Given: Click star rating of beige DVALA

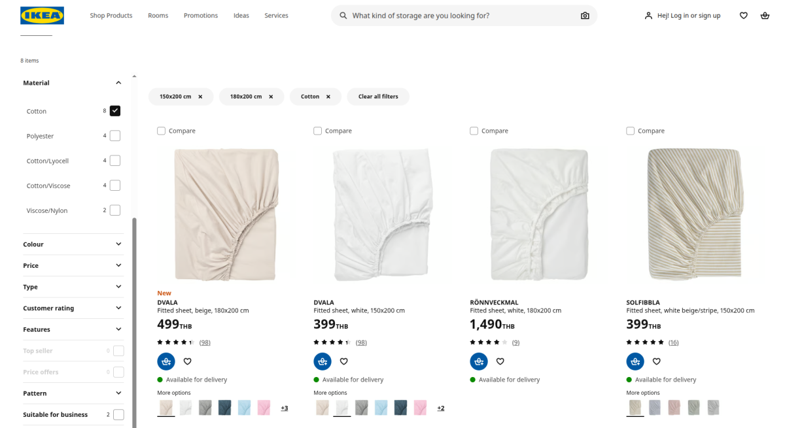Looking at the screenshot, I should click(x=175, y=342).
